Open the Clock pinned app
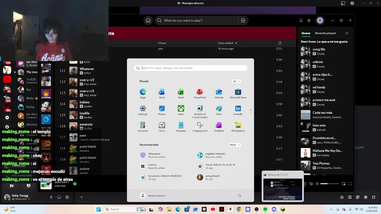 (x=162, y=127)
